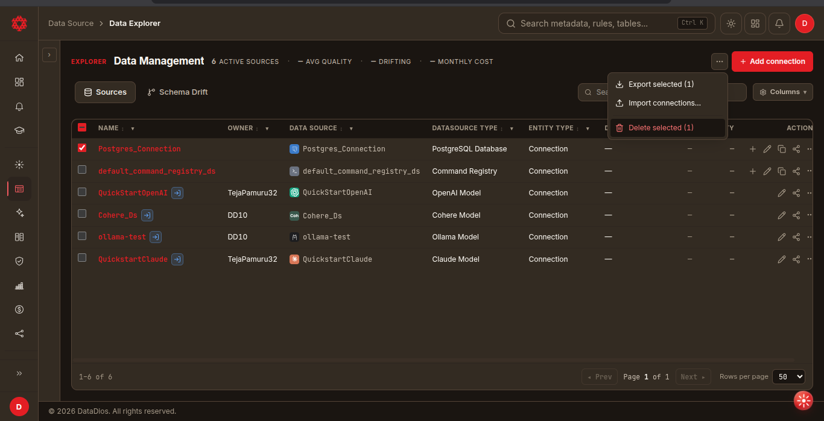Go to the Data Source breadcrumb
The width and height of the screenshot is (824, 421).
coord(71,24)
